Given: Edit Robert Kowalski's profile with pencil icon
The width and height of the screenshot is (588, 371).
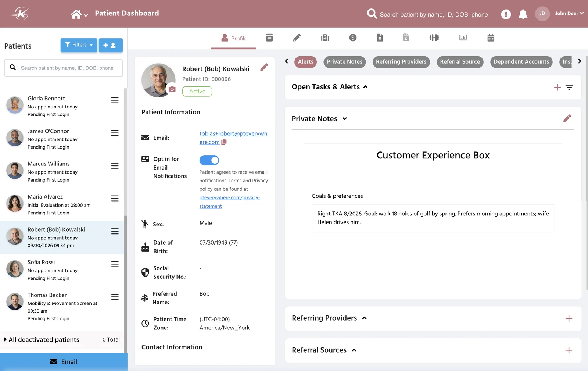Looking at the screenshot, I should (264, 67).
